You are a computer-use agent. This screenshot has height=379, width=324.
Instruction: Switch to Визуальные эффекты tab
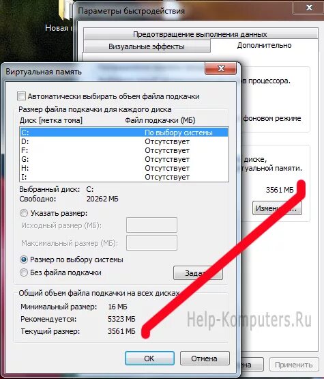tap(147, 46)
